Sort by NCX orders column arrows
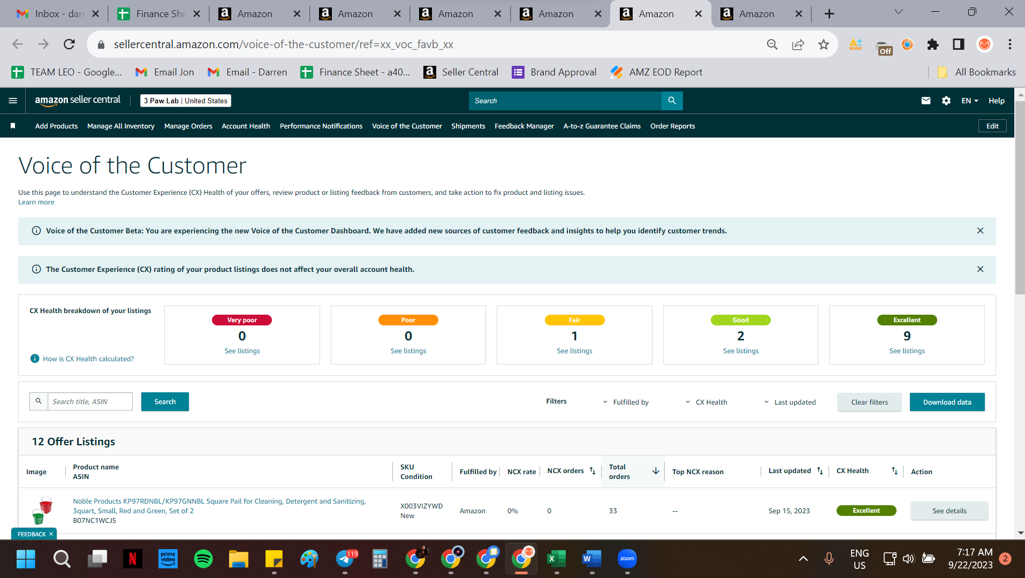 593,471
